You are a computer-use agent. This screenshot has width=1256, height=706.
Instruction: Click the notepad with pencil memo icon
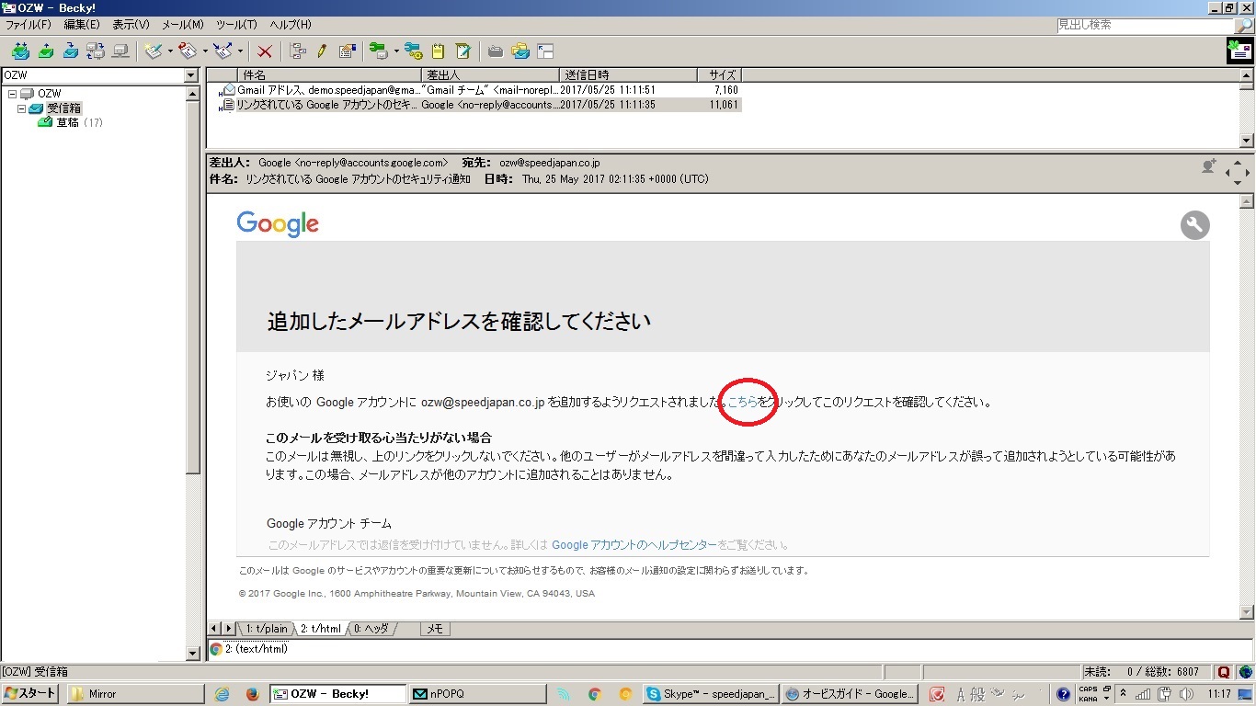(462, 51)
